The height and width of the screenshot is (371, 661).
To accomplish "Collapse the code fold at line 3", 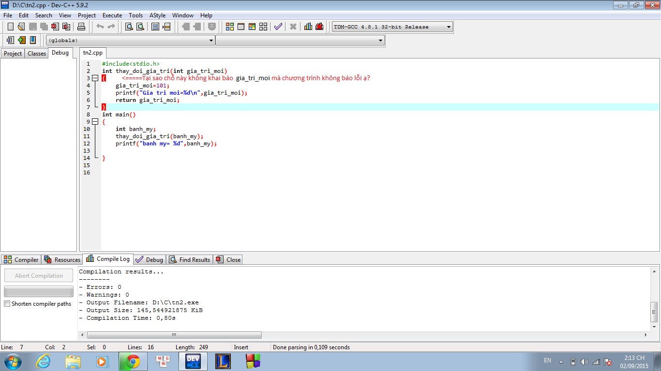I will [x=95, y=78].
